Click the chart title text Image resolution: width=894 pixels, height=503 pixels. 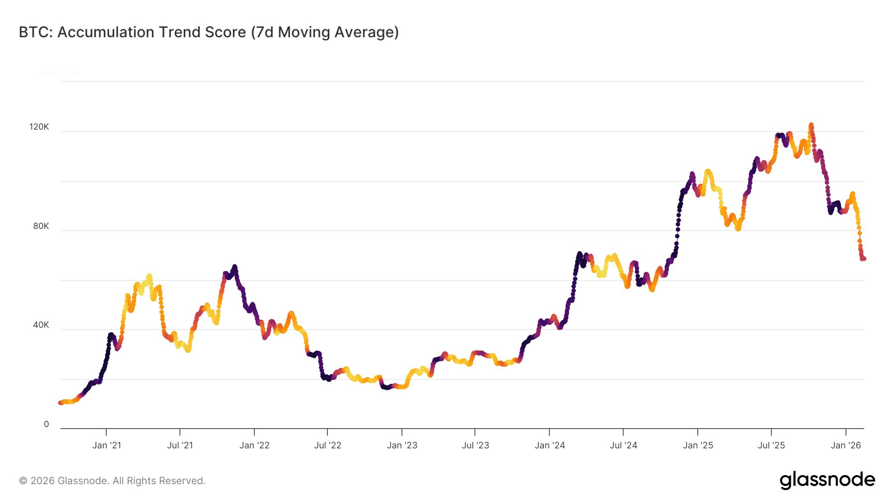[x=209, y=32]
